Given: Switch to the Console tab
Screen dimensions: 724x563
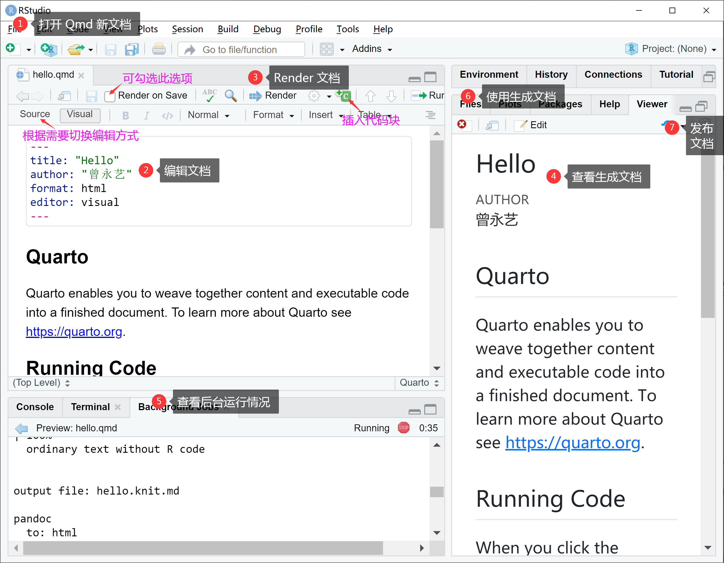Looking at the screenshot, I should [35, 407].
